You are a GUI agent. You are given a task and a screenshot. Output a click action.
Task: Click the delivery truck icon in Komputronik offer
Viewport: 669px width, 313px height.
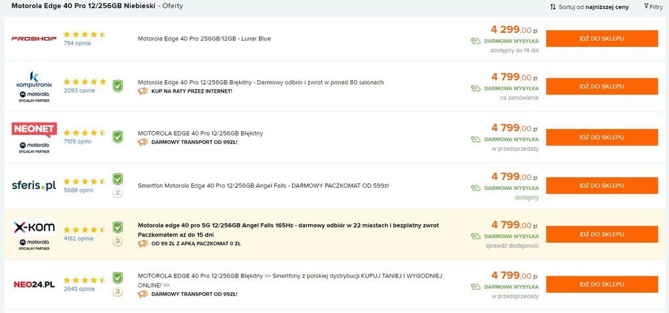coord(476,89)
